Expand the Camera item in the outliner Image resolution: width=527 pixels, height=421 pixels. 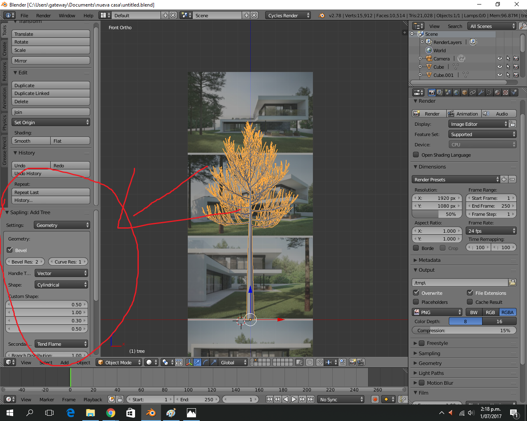click(x=420, y=58)
